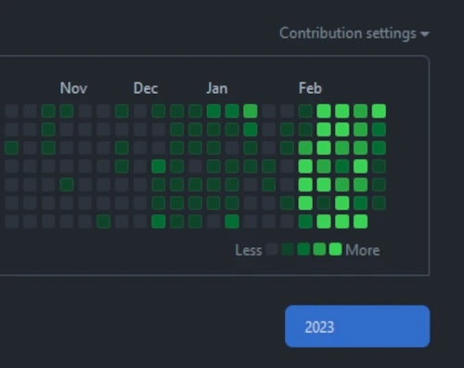Select top-row cell directly under the Feb label
464x368 pixels.
(x=305, y=111)
